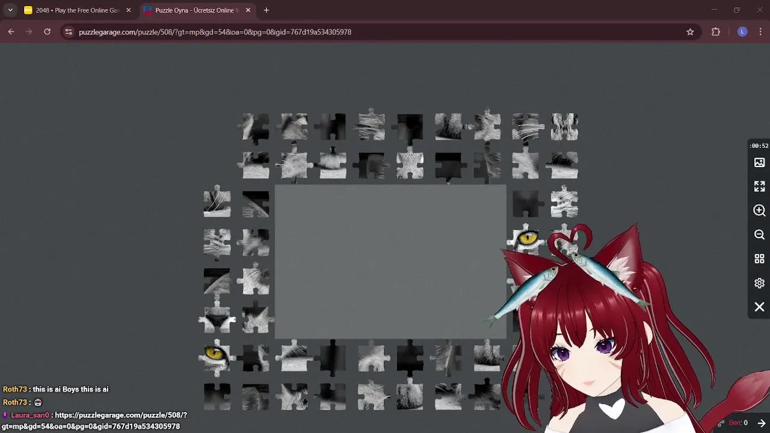Open puzzle settings gear

coord(759,283)
